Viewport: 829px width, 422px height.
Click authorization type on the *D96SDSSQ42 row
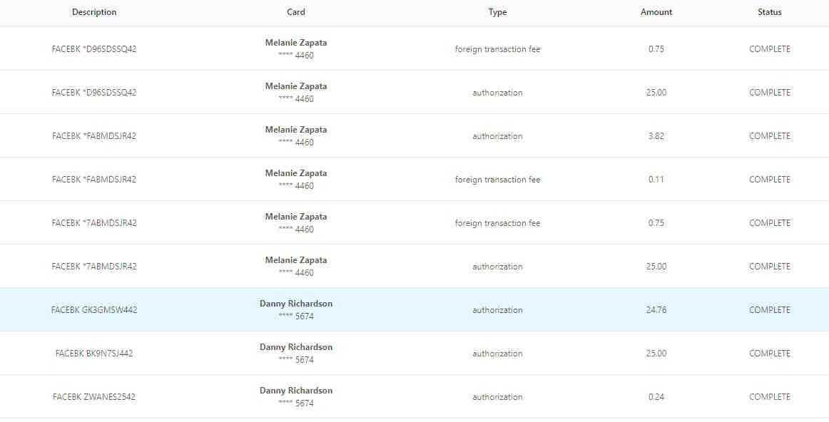coord(497,93)
